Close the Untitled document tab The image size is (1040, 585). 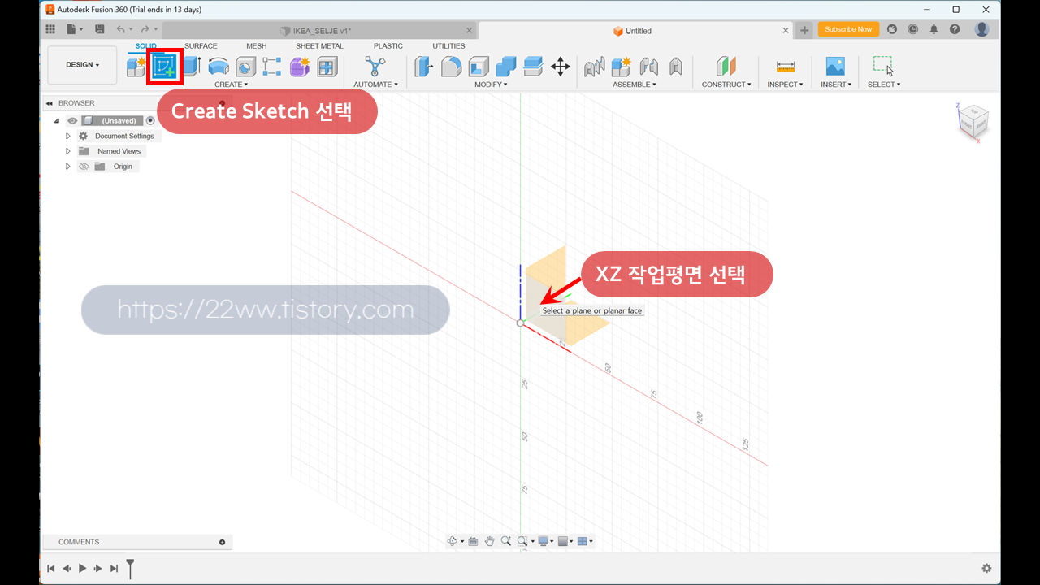tap(786, 31)
